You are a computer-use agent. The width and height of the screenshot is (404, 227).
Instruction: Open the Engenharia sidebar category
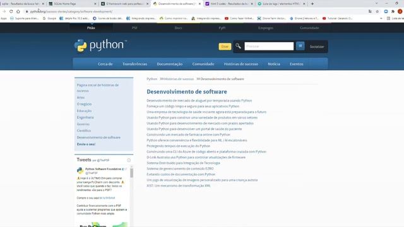[x=85, y=117]
